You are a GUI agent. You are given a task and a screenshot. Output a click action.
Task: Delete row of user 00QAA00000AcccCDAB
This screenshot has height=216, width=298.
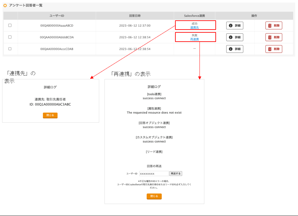274,49
